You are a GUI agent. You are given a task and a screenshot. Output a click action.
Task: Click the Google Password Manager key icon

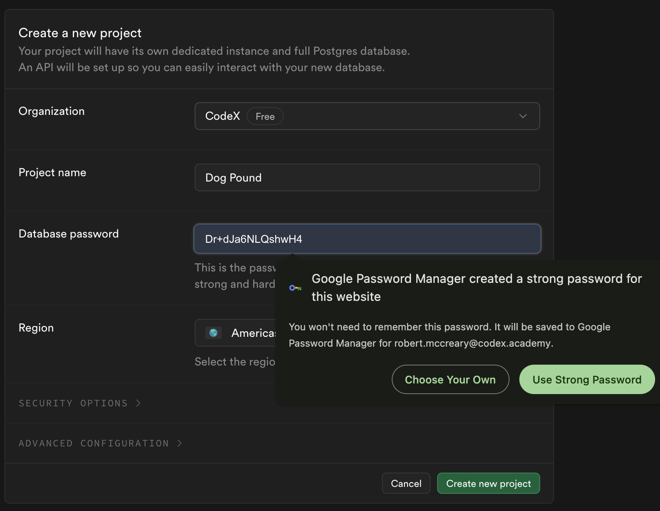[295, 287]
